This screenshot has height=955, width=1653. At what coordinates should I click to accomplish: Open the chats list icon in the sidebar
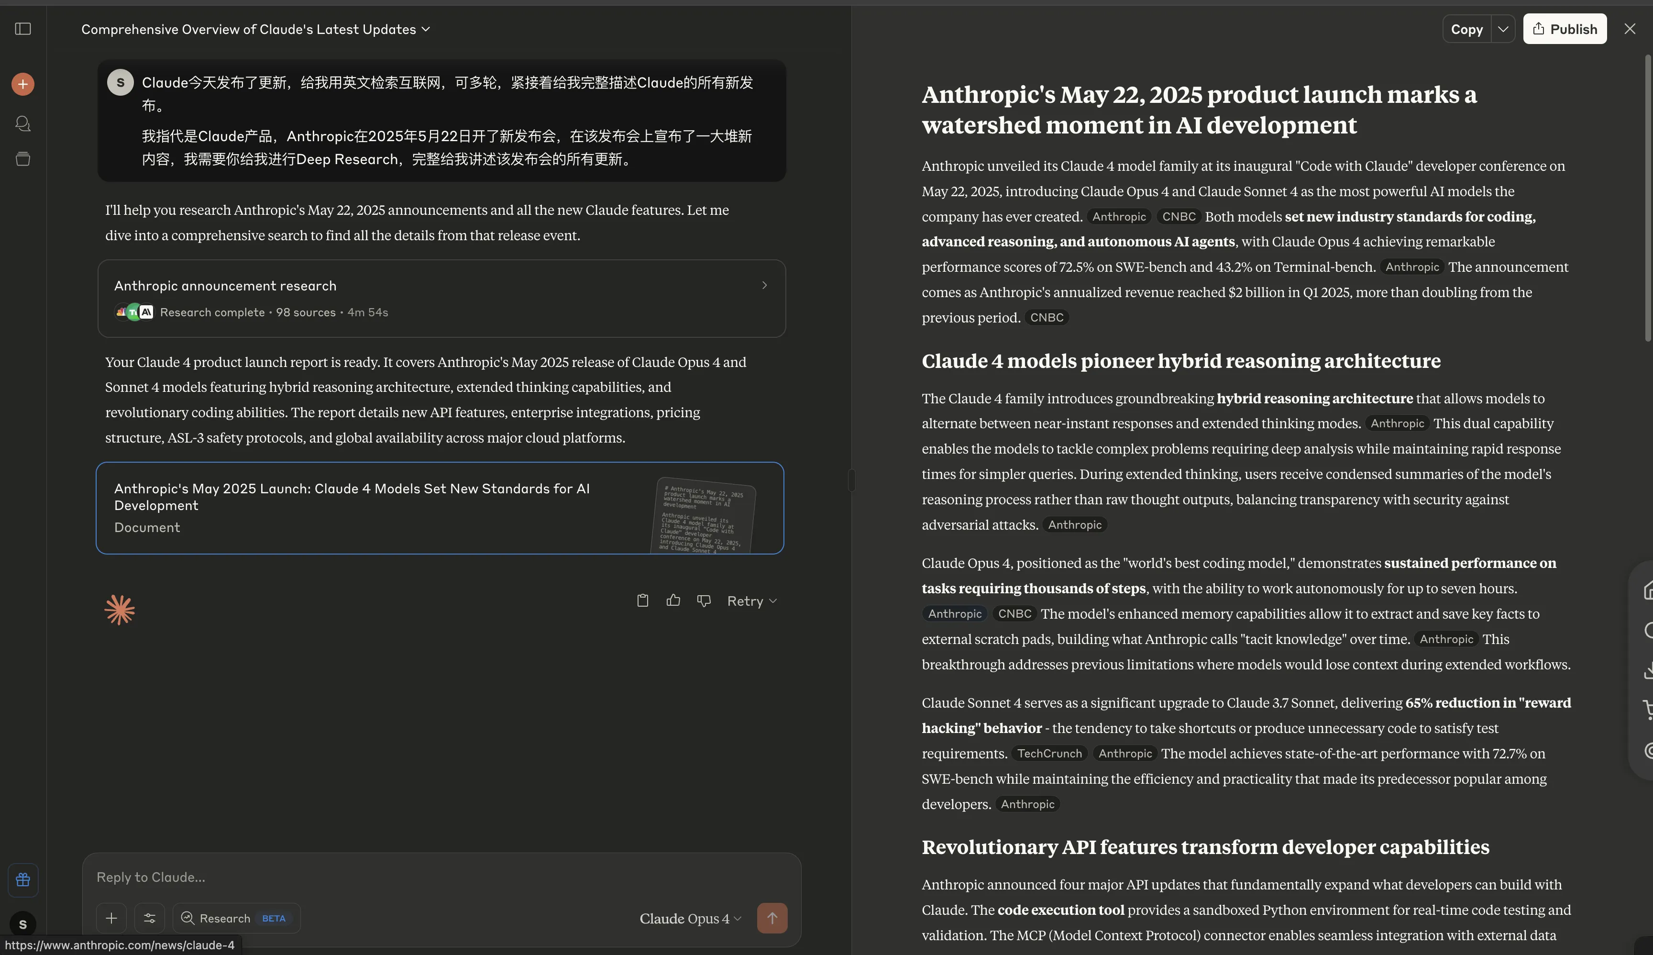click(x=23, y=123)
